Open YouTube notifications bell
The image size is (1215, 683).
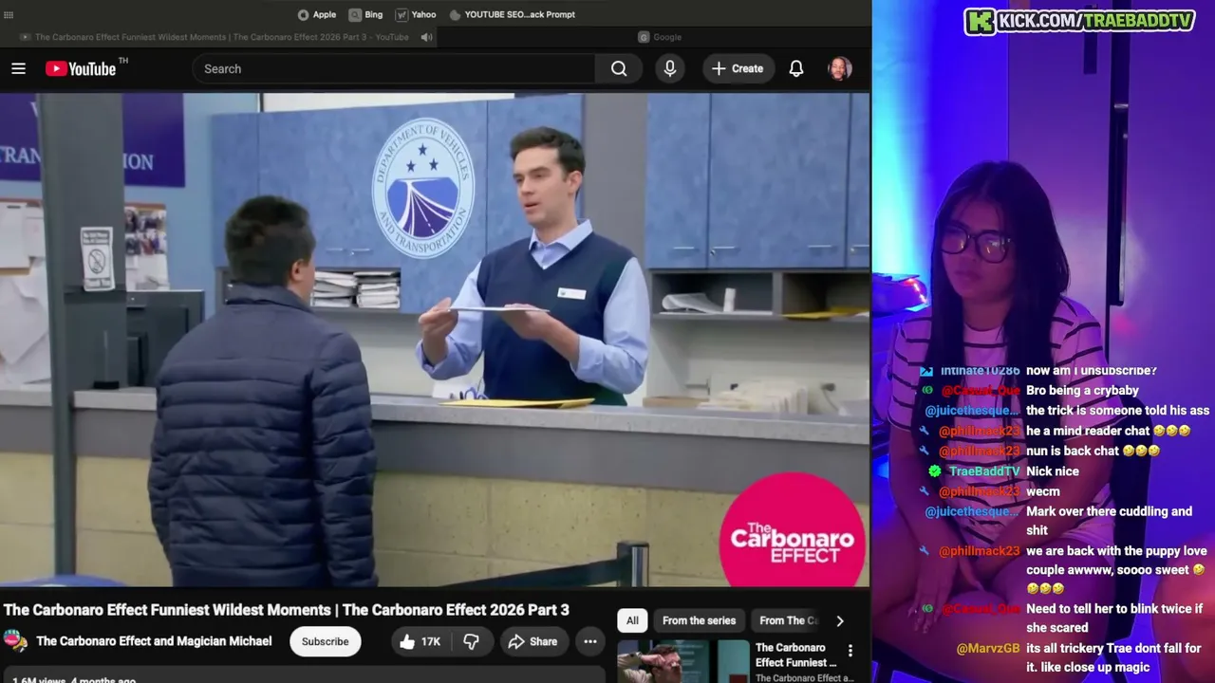tap(796, 68)
